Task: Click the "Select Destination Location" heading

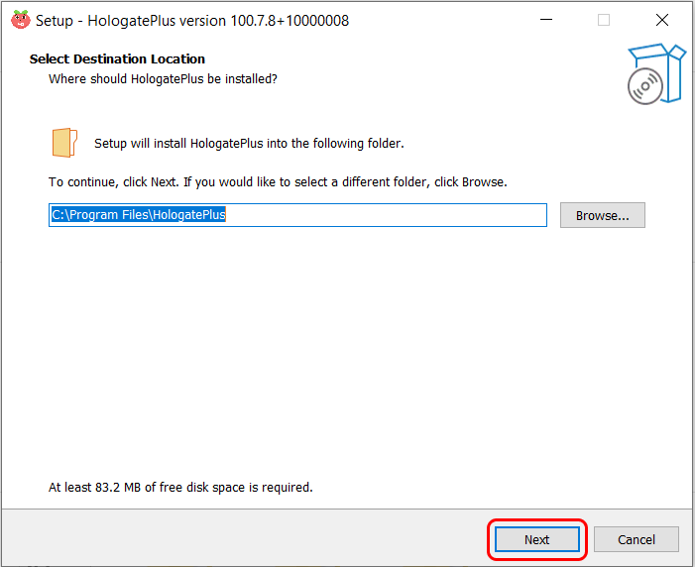Action: click(x=117, y=59)
